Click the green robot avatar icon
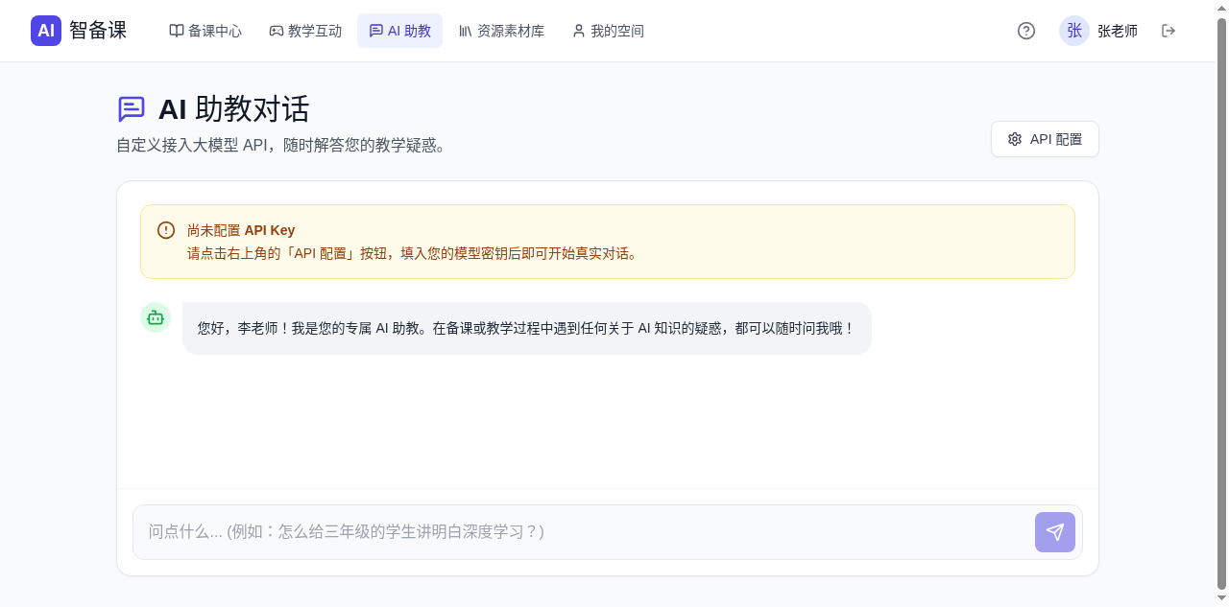 156,317
